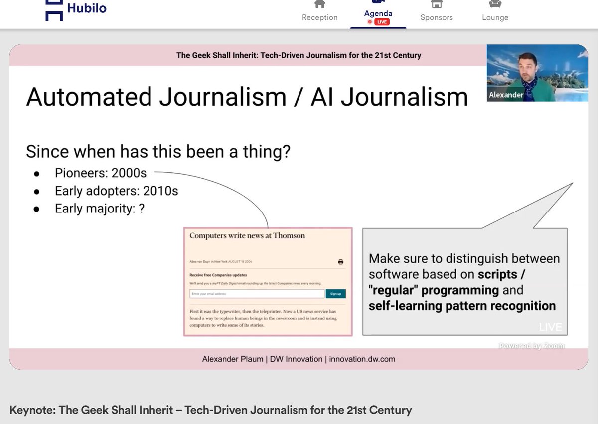The height and width of the screenshot is (424, 598).
Task: Open the Hubilo logo home link
Action: [x=76, y=10]
